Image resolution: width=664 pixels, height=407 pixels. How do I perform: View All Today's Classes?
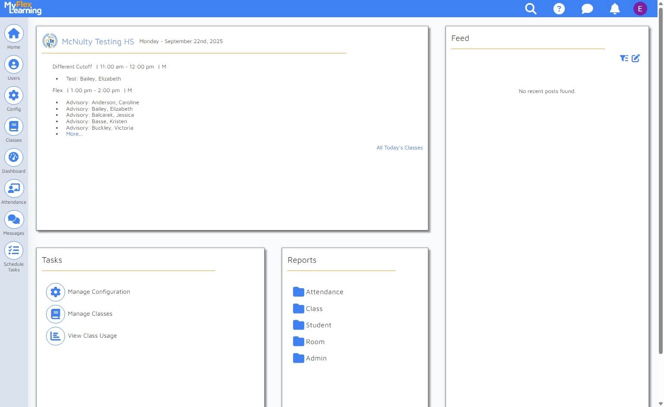click(x=399, y=148)
